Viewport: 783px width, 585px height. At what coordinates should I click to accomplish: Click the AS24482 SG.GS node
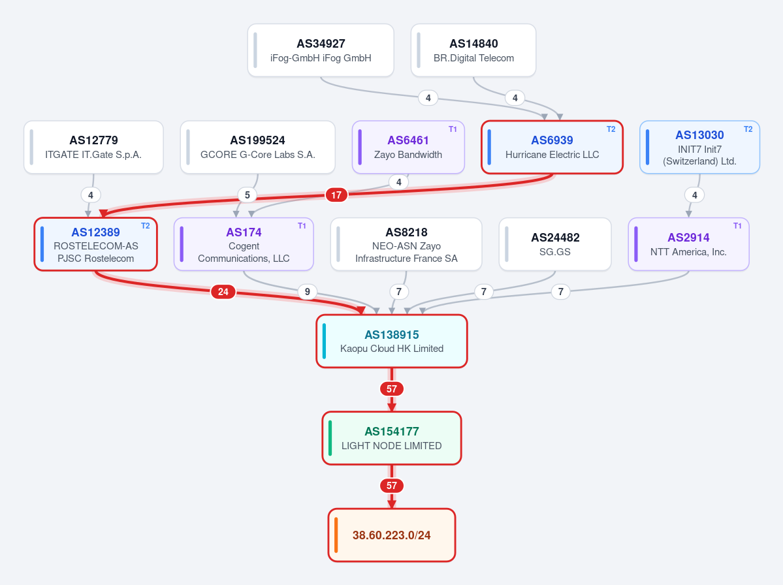click(555, 244)
